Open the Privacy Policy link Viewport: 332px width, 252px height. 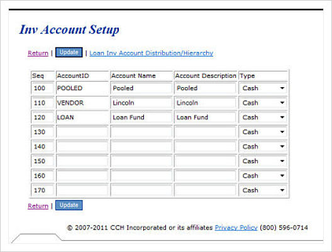pos(236,228)
